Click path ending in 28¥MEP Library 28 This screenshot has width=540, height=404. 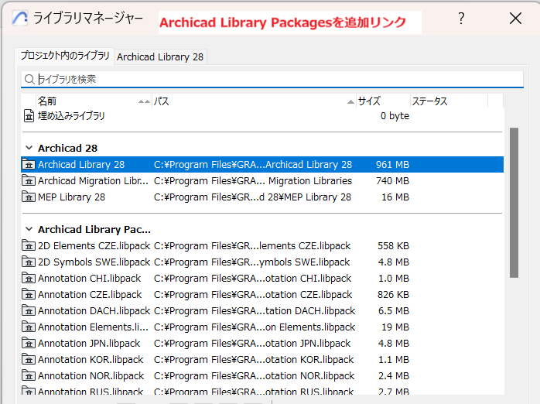tap(252, 197)
